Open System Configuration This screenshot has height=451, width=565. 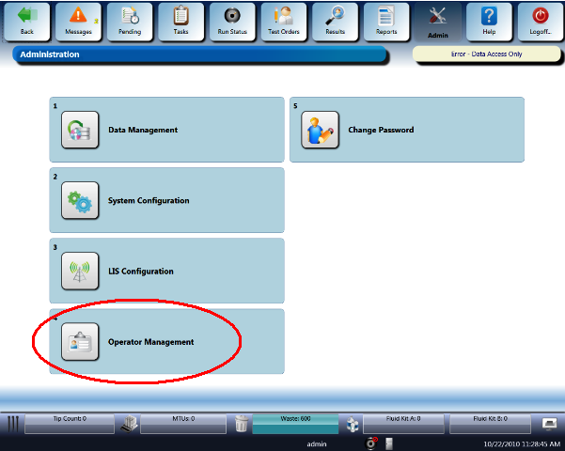coord(80,200)
